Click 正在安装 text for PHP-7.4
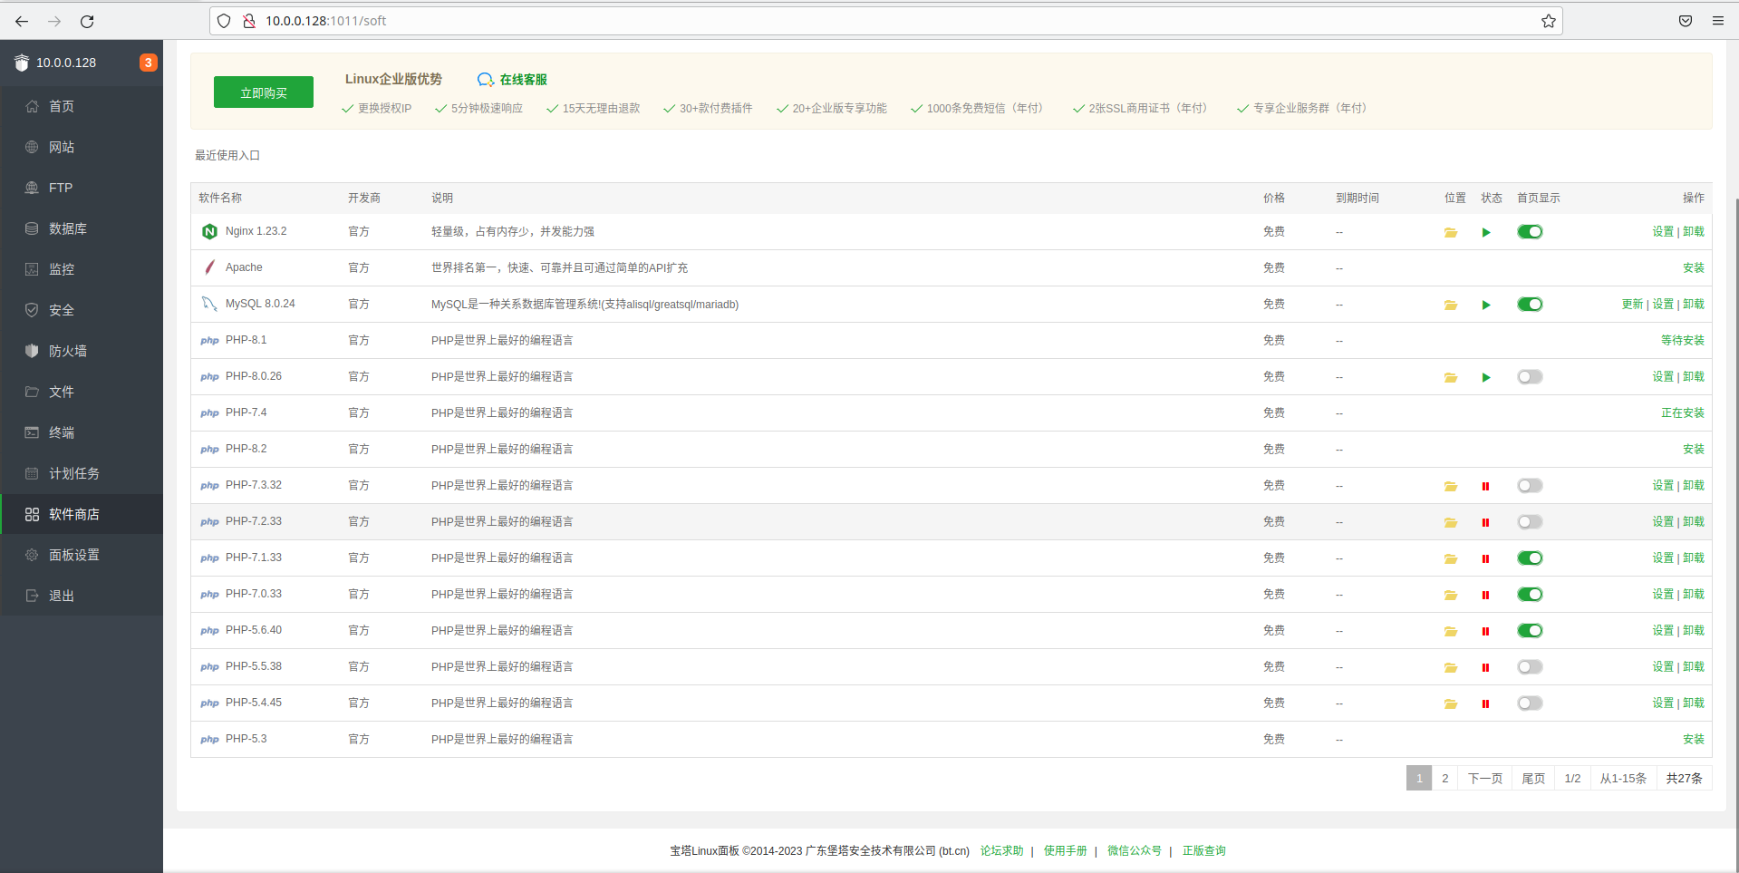The height and width of the screenshot is (873, 1739). [1682, 413]
